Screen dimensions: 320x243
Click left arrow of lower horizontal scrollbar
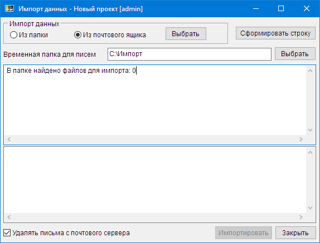click(x=9, y=217)
